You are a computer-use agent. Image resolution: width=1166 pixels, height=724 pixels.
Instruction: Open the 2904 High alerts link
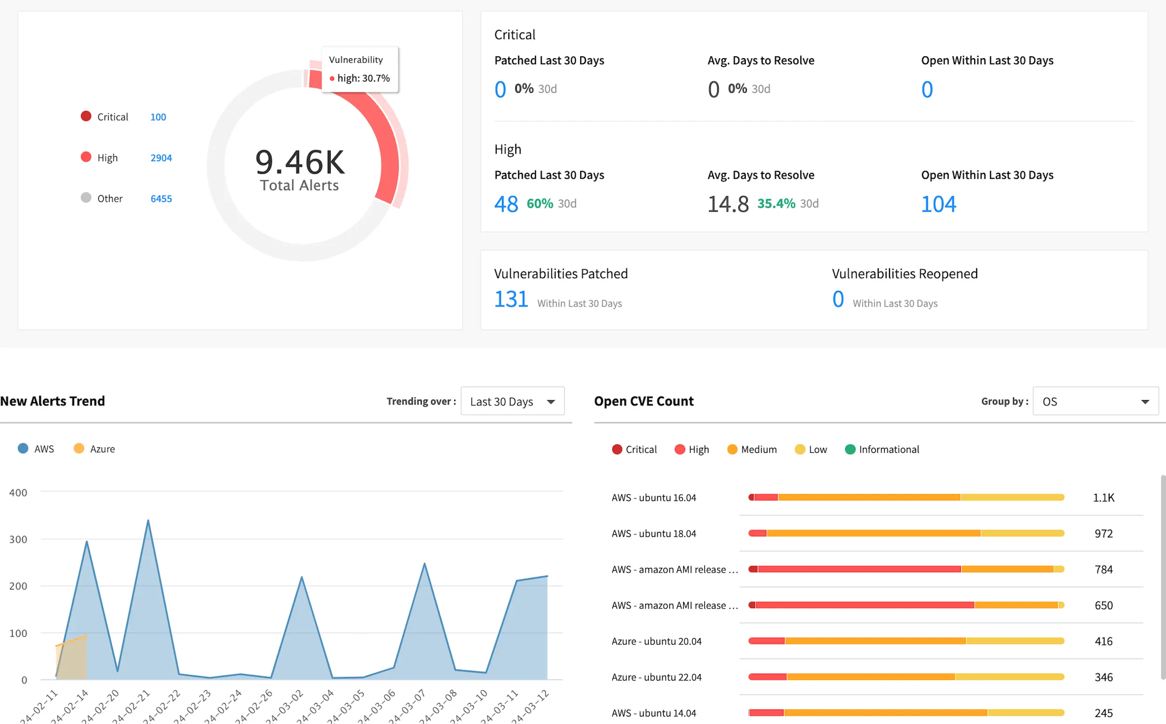click(161, 157)
